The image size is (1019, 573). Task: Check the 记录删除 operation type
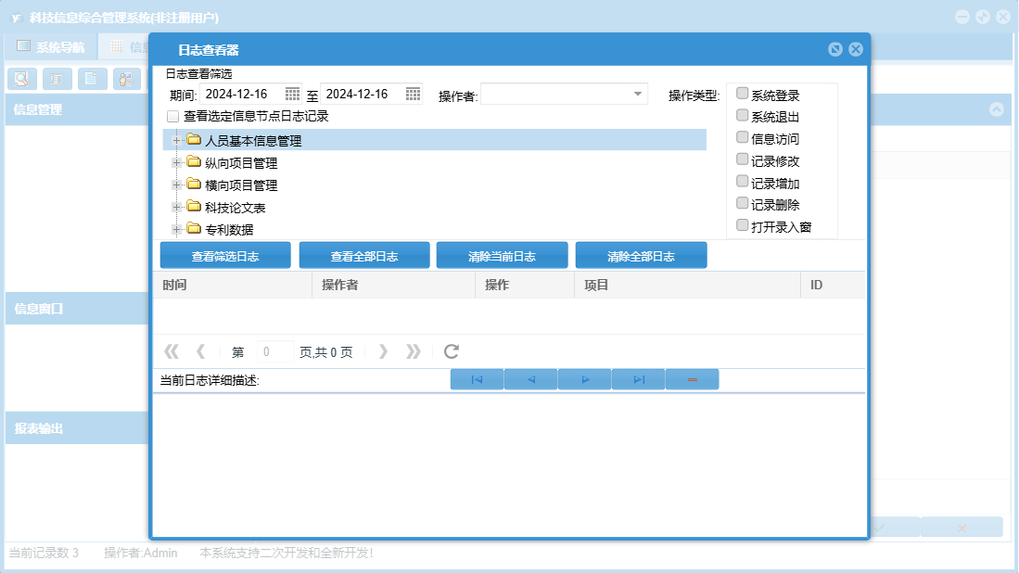[742, 202]
